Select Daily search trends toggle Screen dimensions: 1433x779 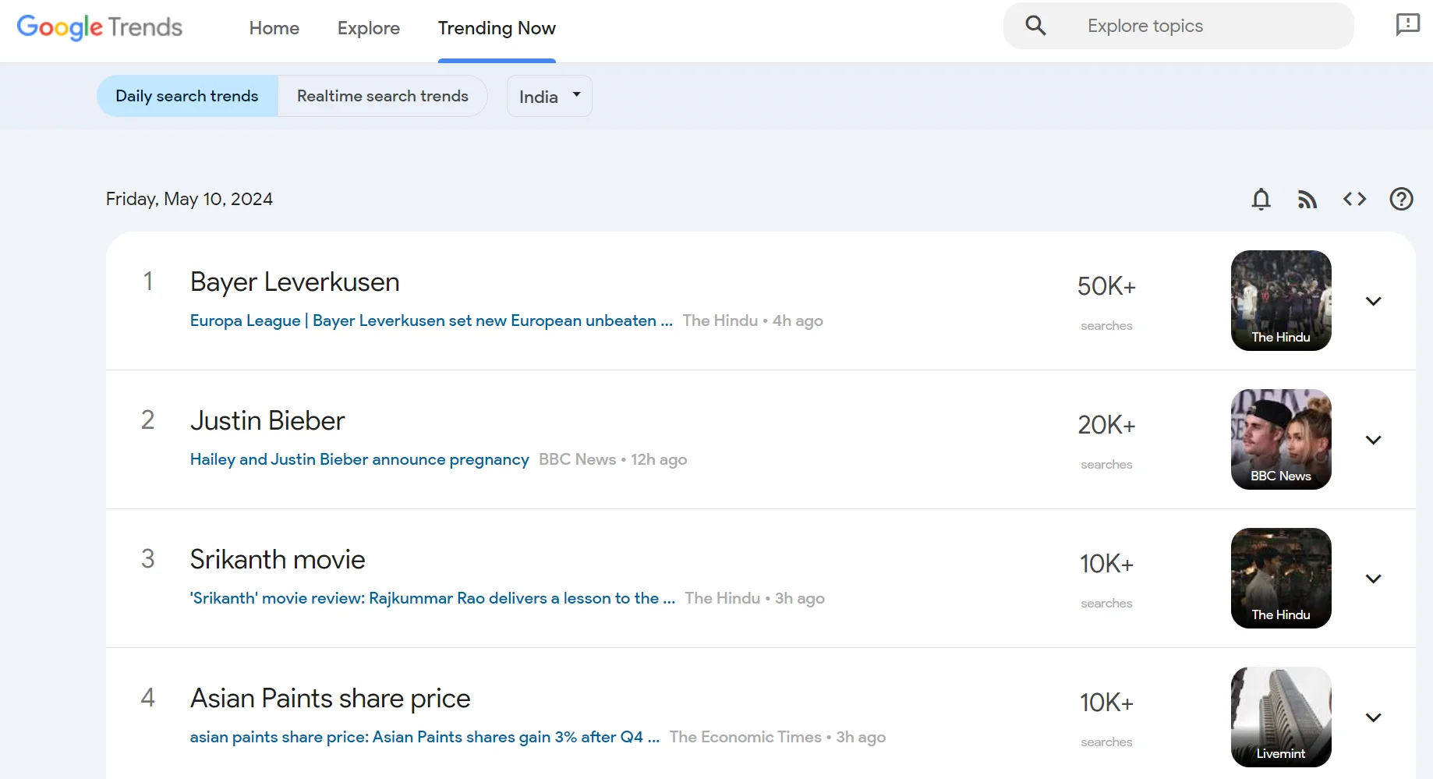point(187,96)
